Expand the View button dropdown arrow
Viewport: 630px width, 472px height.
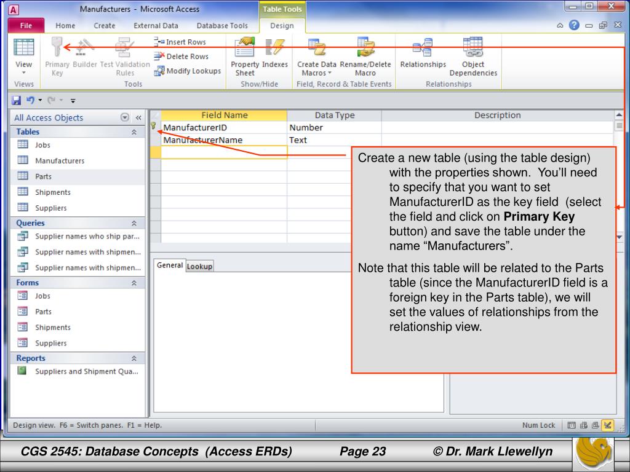pyautogui.click(x=24, y=73)
